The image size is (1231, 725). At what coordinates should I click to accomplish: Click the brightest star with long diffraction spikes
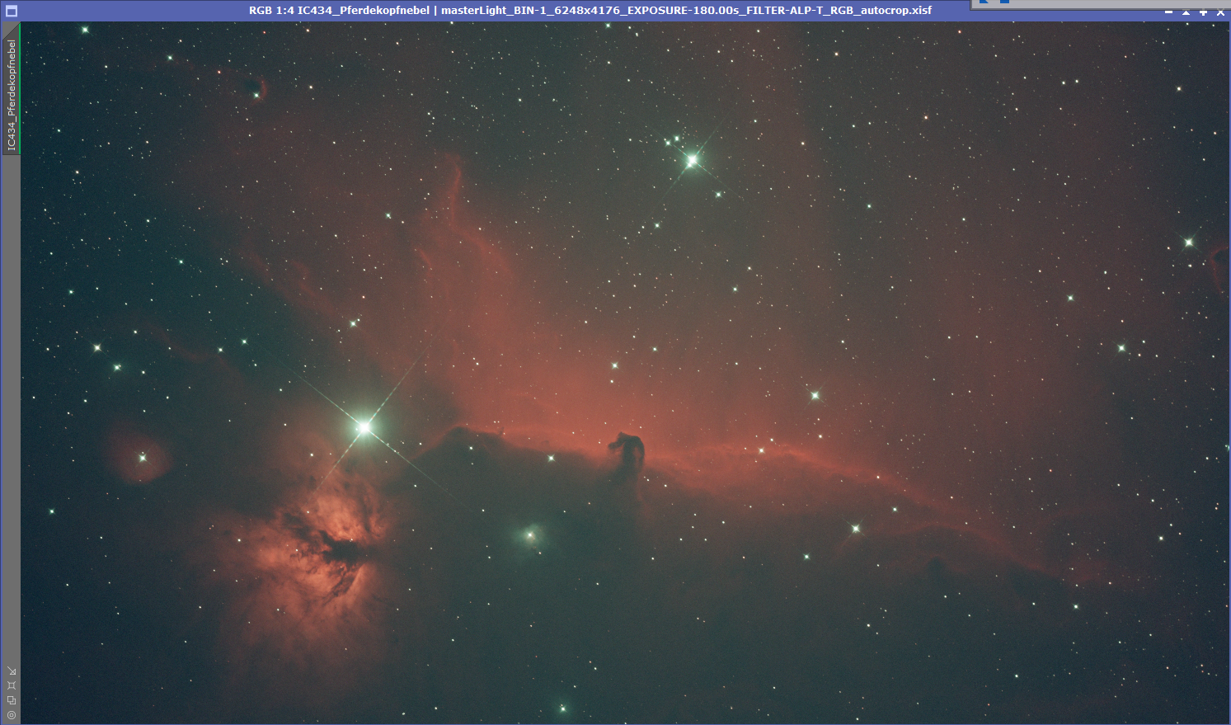(364, 427)
